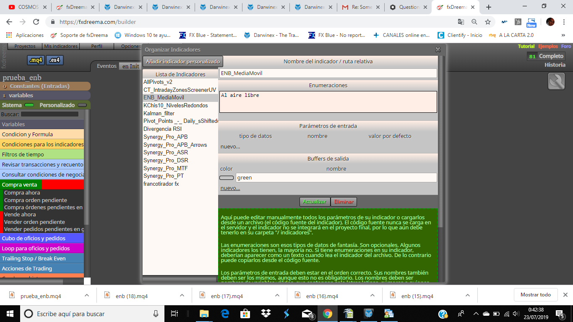
Task: Pick the green buffer color swatch
Action: click(227, 178)
